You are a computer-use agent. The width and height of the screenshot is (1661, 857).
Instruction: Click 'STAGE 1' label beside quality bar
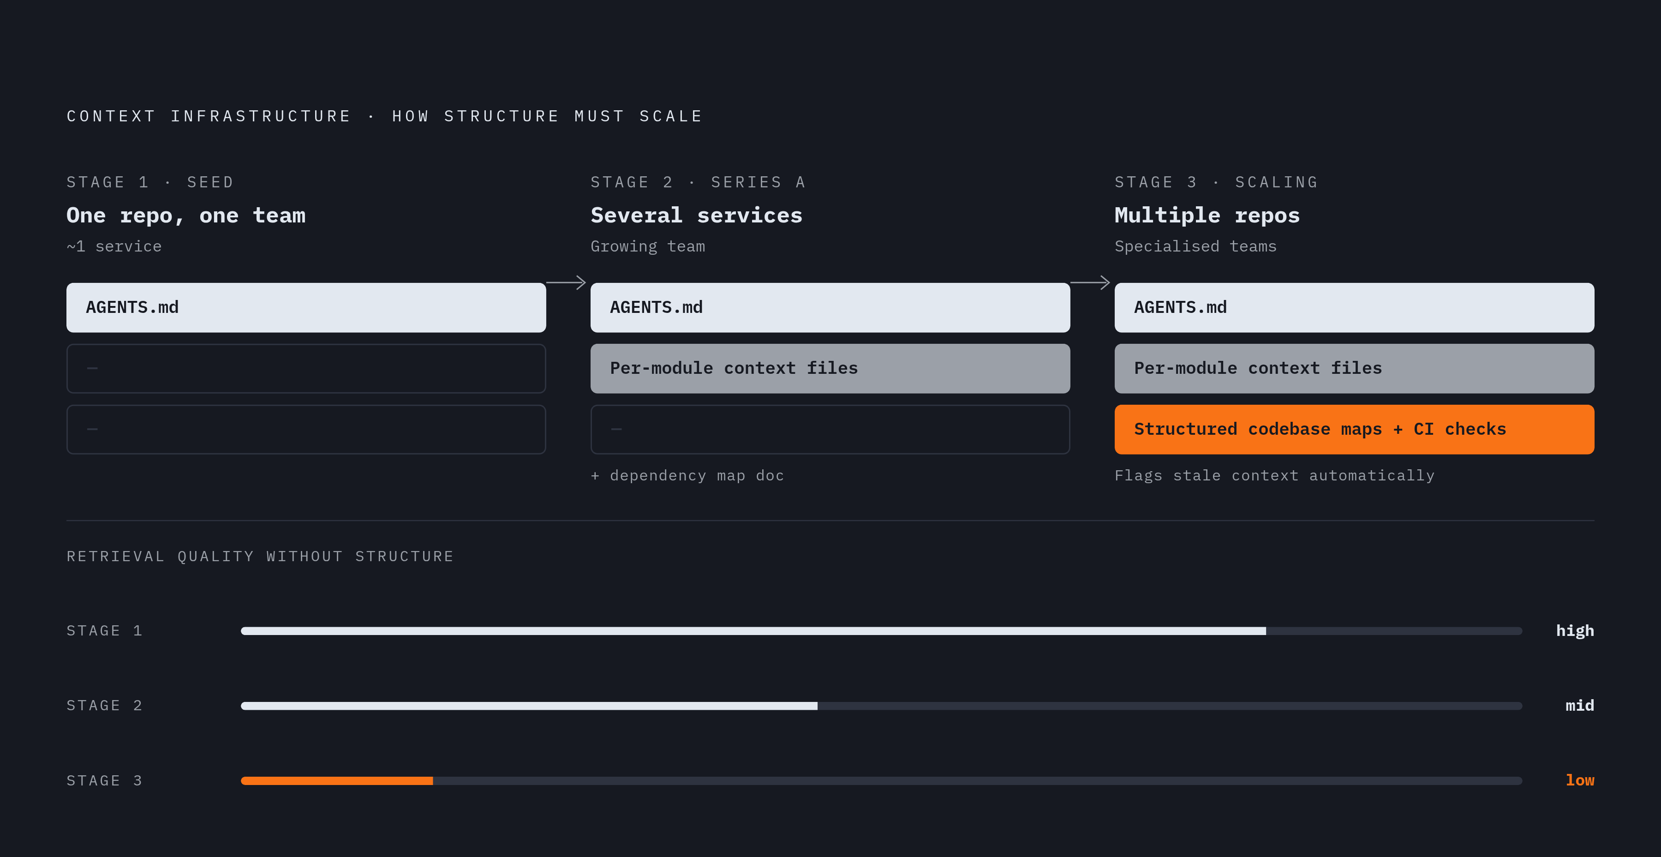click(104, 631)
